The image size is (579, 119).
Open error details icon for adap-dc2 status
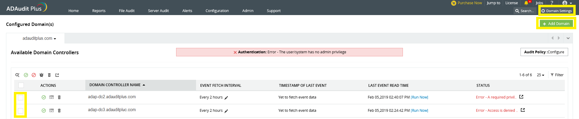pos(521,97)
